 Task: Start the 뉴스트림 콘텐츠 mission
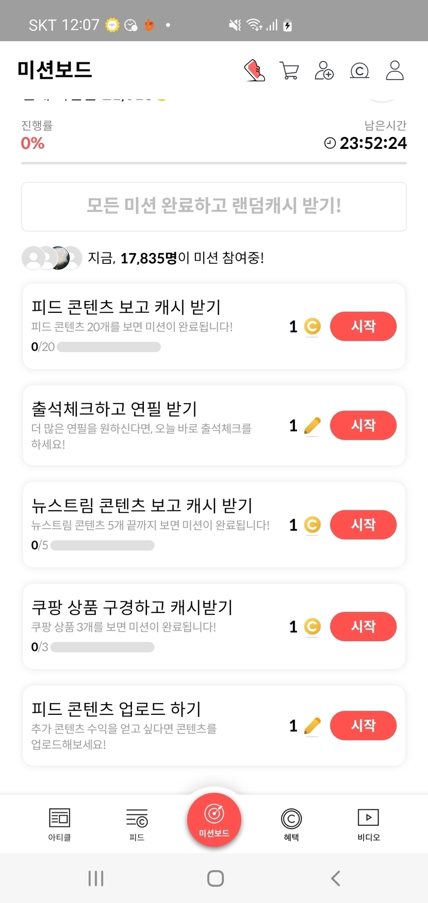click(363, 525)
